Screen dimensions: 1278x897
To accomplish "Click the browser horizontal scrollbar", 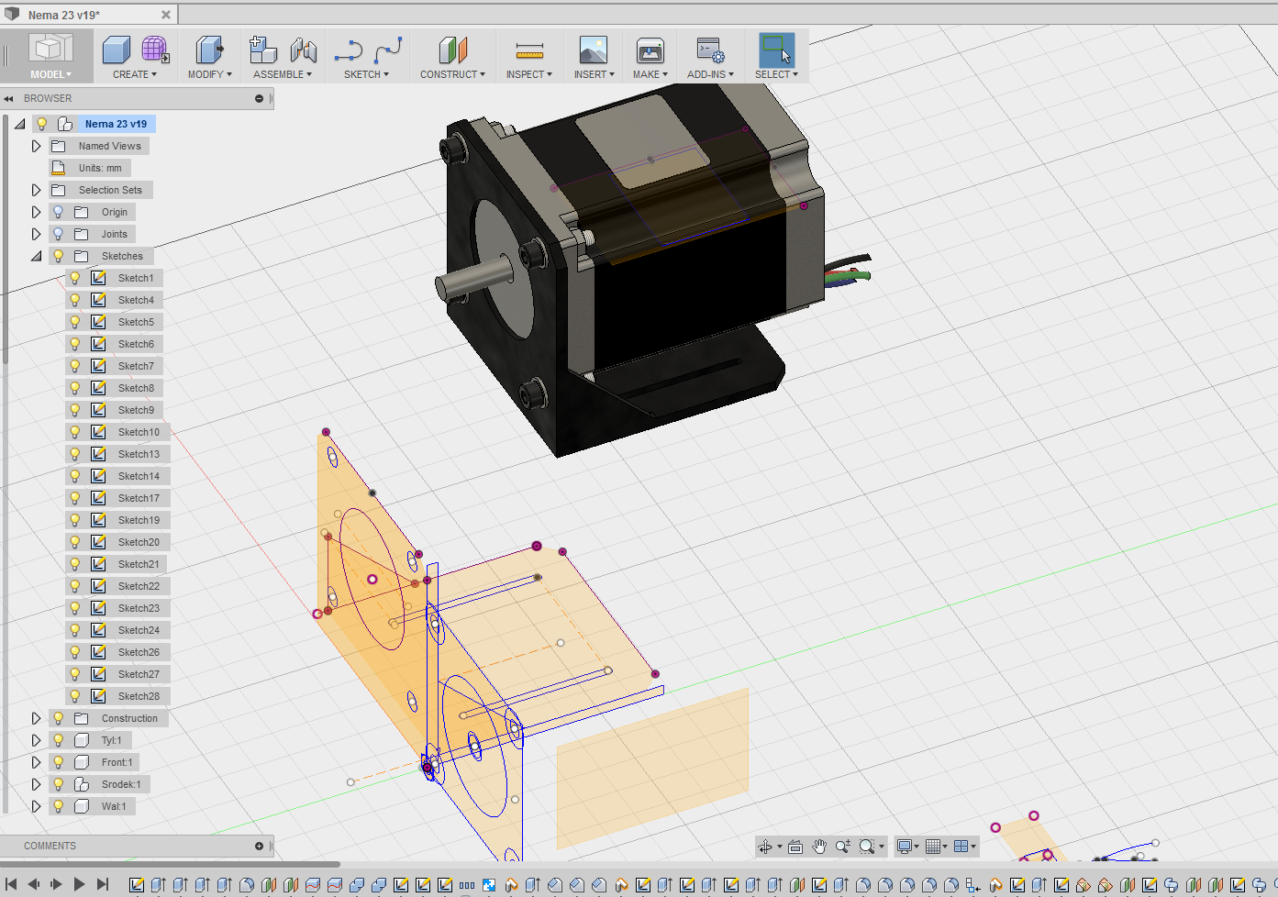I will coord(170,864).
